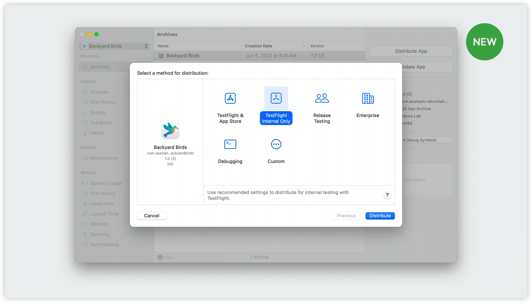Click the yellow minimize window button
Screen dimensions: 532x303
(x=89, y=34)
